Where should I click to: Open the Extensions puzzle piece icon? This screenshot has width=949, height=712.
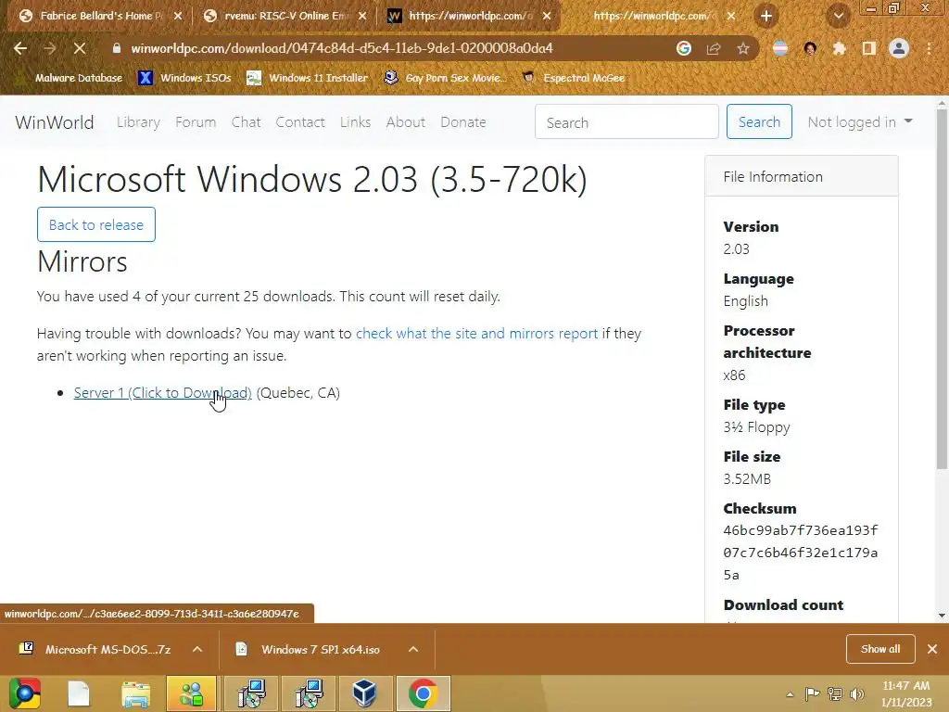[x=839, y=48]
